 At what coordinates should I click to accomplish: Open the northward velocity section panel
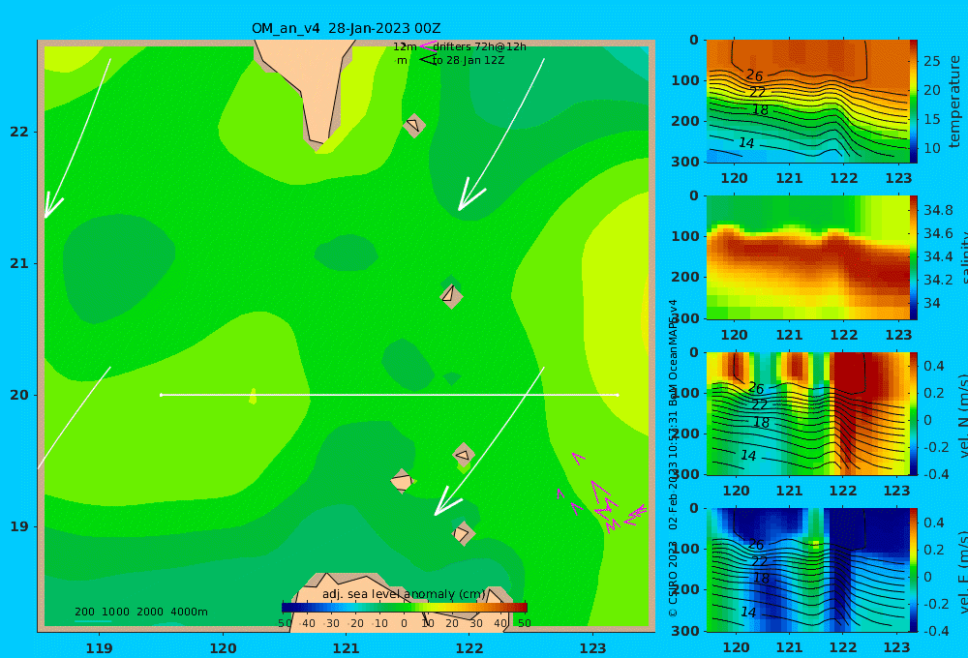[807, 413]
